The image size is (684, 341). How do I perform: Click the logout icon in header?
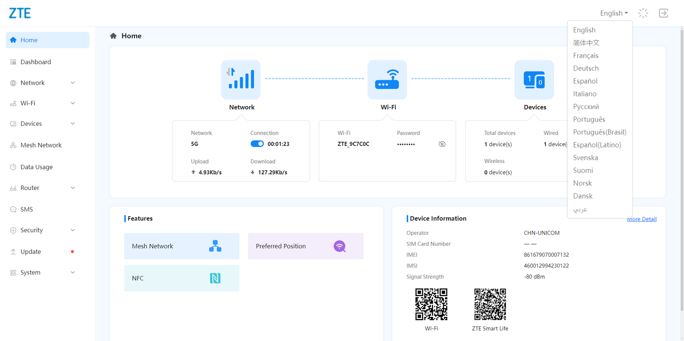tap(663, 13)
